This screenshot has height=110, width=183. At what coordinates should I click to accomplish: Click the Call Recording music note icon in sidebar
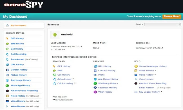click(x=7, y=54)
